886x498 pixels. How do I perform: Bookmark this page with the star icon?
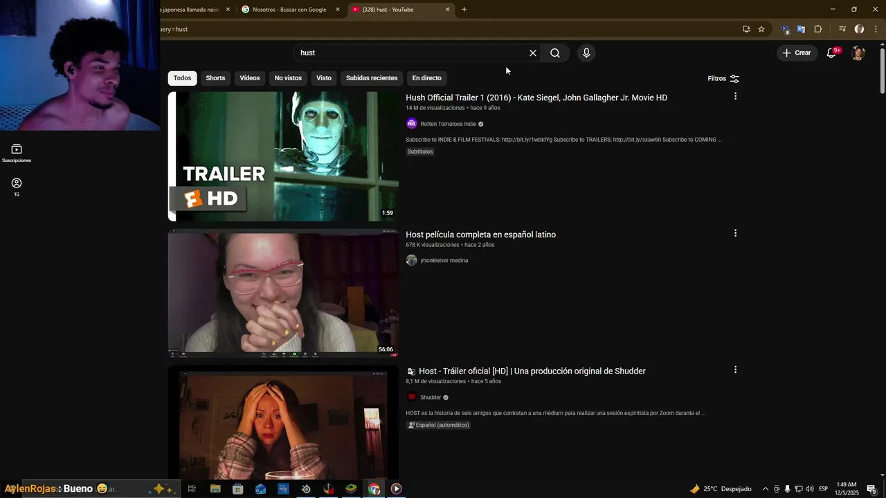(761, 29)
